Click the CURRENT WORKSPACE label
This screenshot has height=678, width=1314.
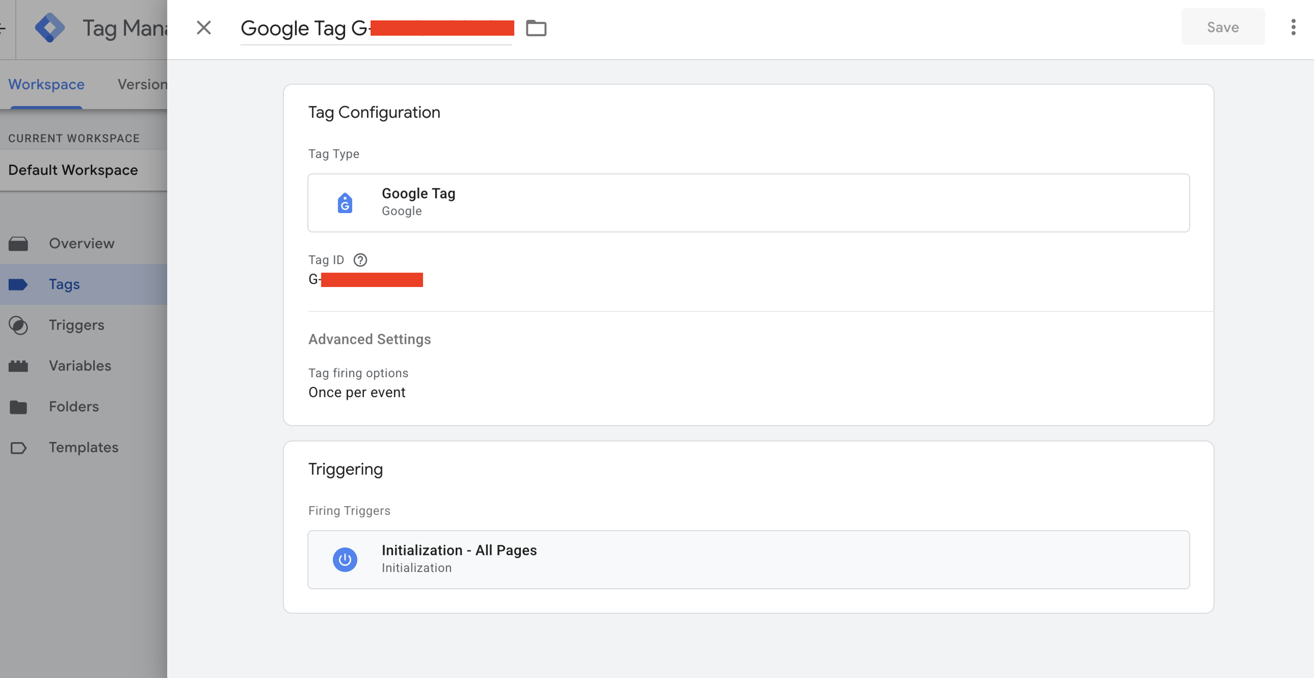[x=74, y=138]
